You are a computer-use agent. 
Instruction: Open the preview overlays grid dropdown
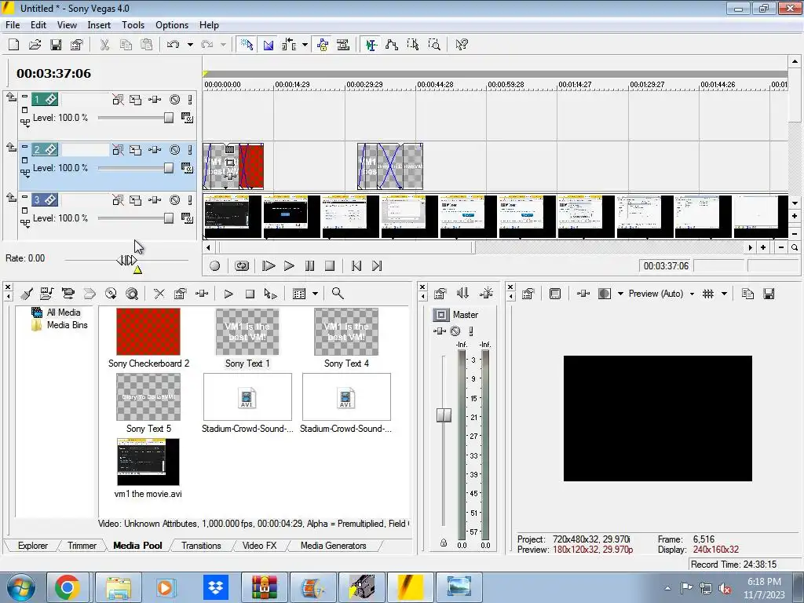724,294
